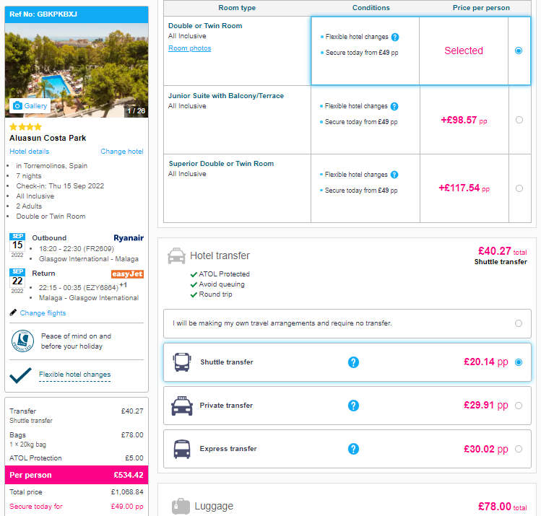
Task: Click the £20.14 pp shuttle price
Action: point(486,362)
